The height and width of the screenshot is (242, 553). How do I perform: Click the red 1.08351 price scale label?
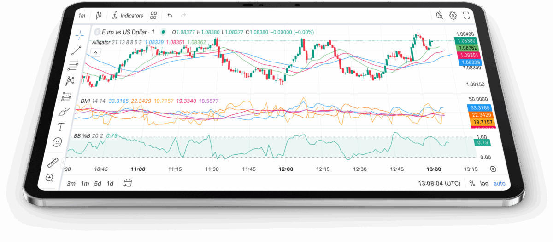click(469, 55)
